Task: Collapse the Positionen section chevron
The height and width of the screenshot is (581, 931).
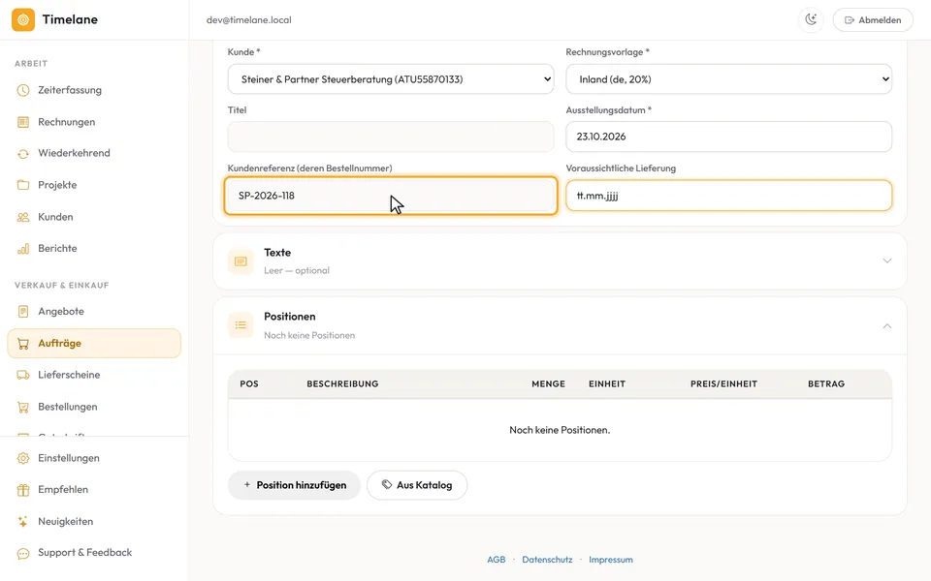Action: tap(887, 326)
